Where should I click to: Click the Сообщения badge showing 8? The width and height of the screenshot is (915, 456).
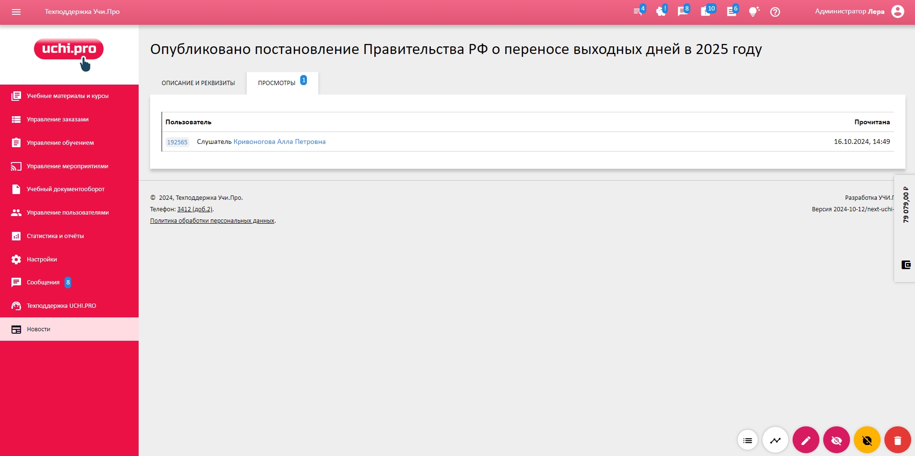tap(68, 282)
